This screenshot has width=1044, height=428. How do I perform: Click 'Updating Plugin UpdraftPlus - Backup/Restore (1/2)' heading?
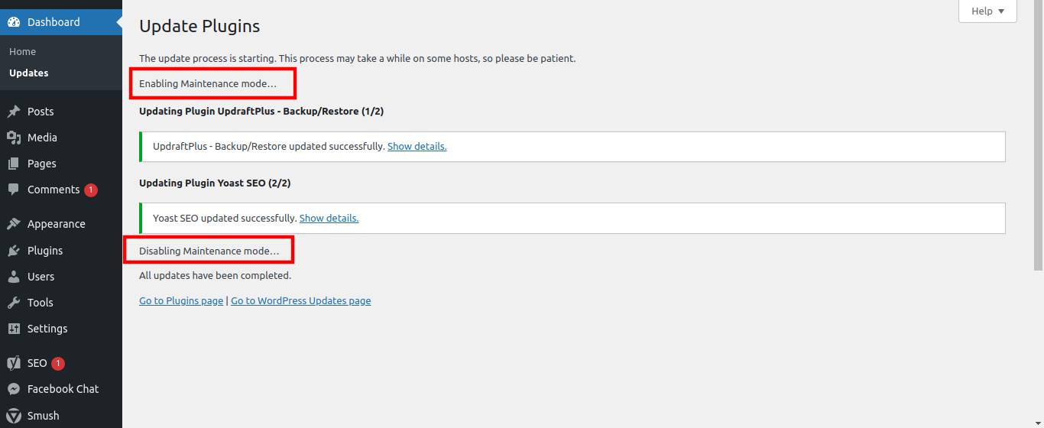click(x=261, y=112)
